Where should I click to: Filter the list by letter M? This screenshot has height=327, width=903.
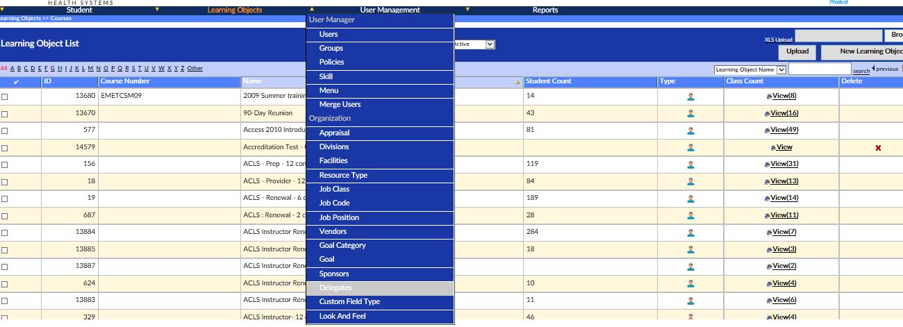[x=90, y=68]
